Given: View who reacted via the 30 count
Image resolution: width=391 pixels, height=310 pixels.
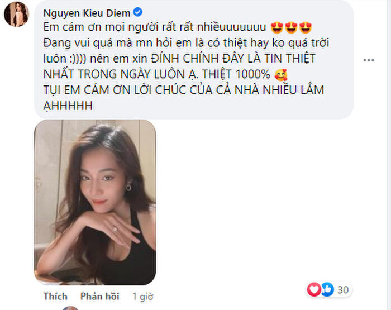Looking at the screenshot, I should [x=343, y=290].
